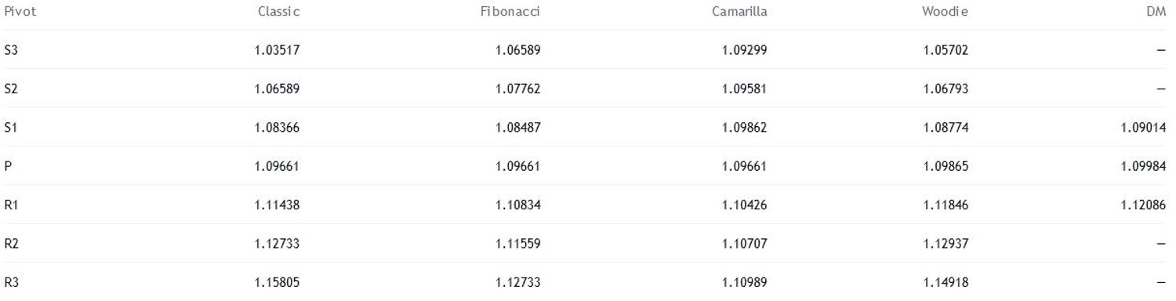1176x301 pixels.
Task: Click the Classic column header
Action: [279, 12]
